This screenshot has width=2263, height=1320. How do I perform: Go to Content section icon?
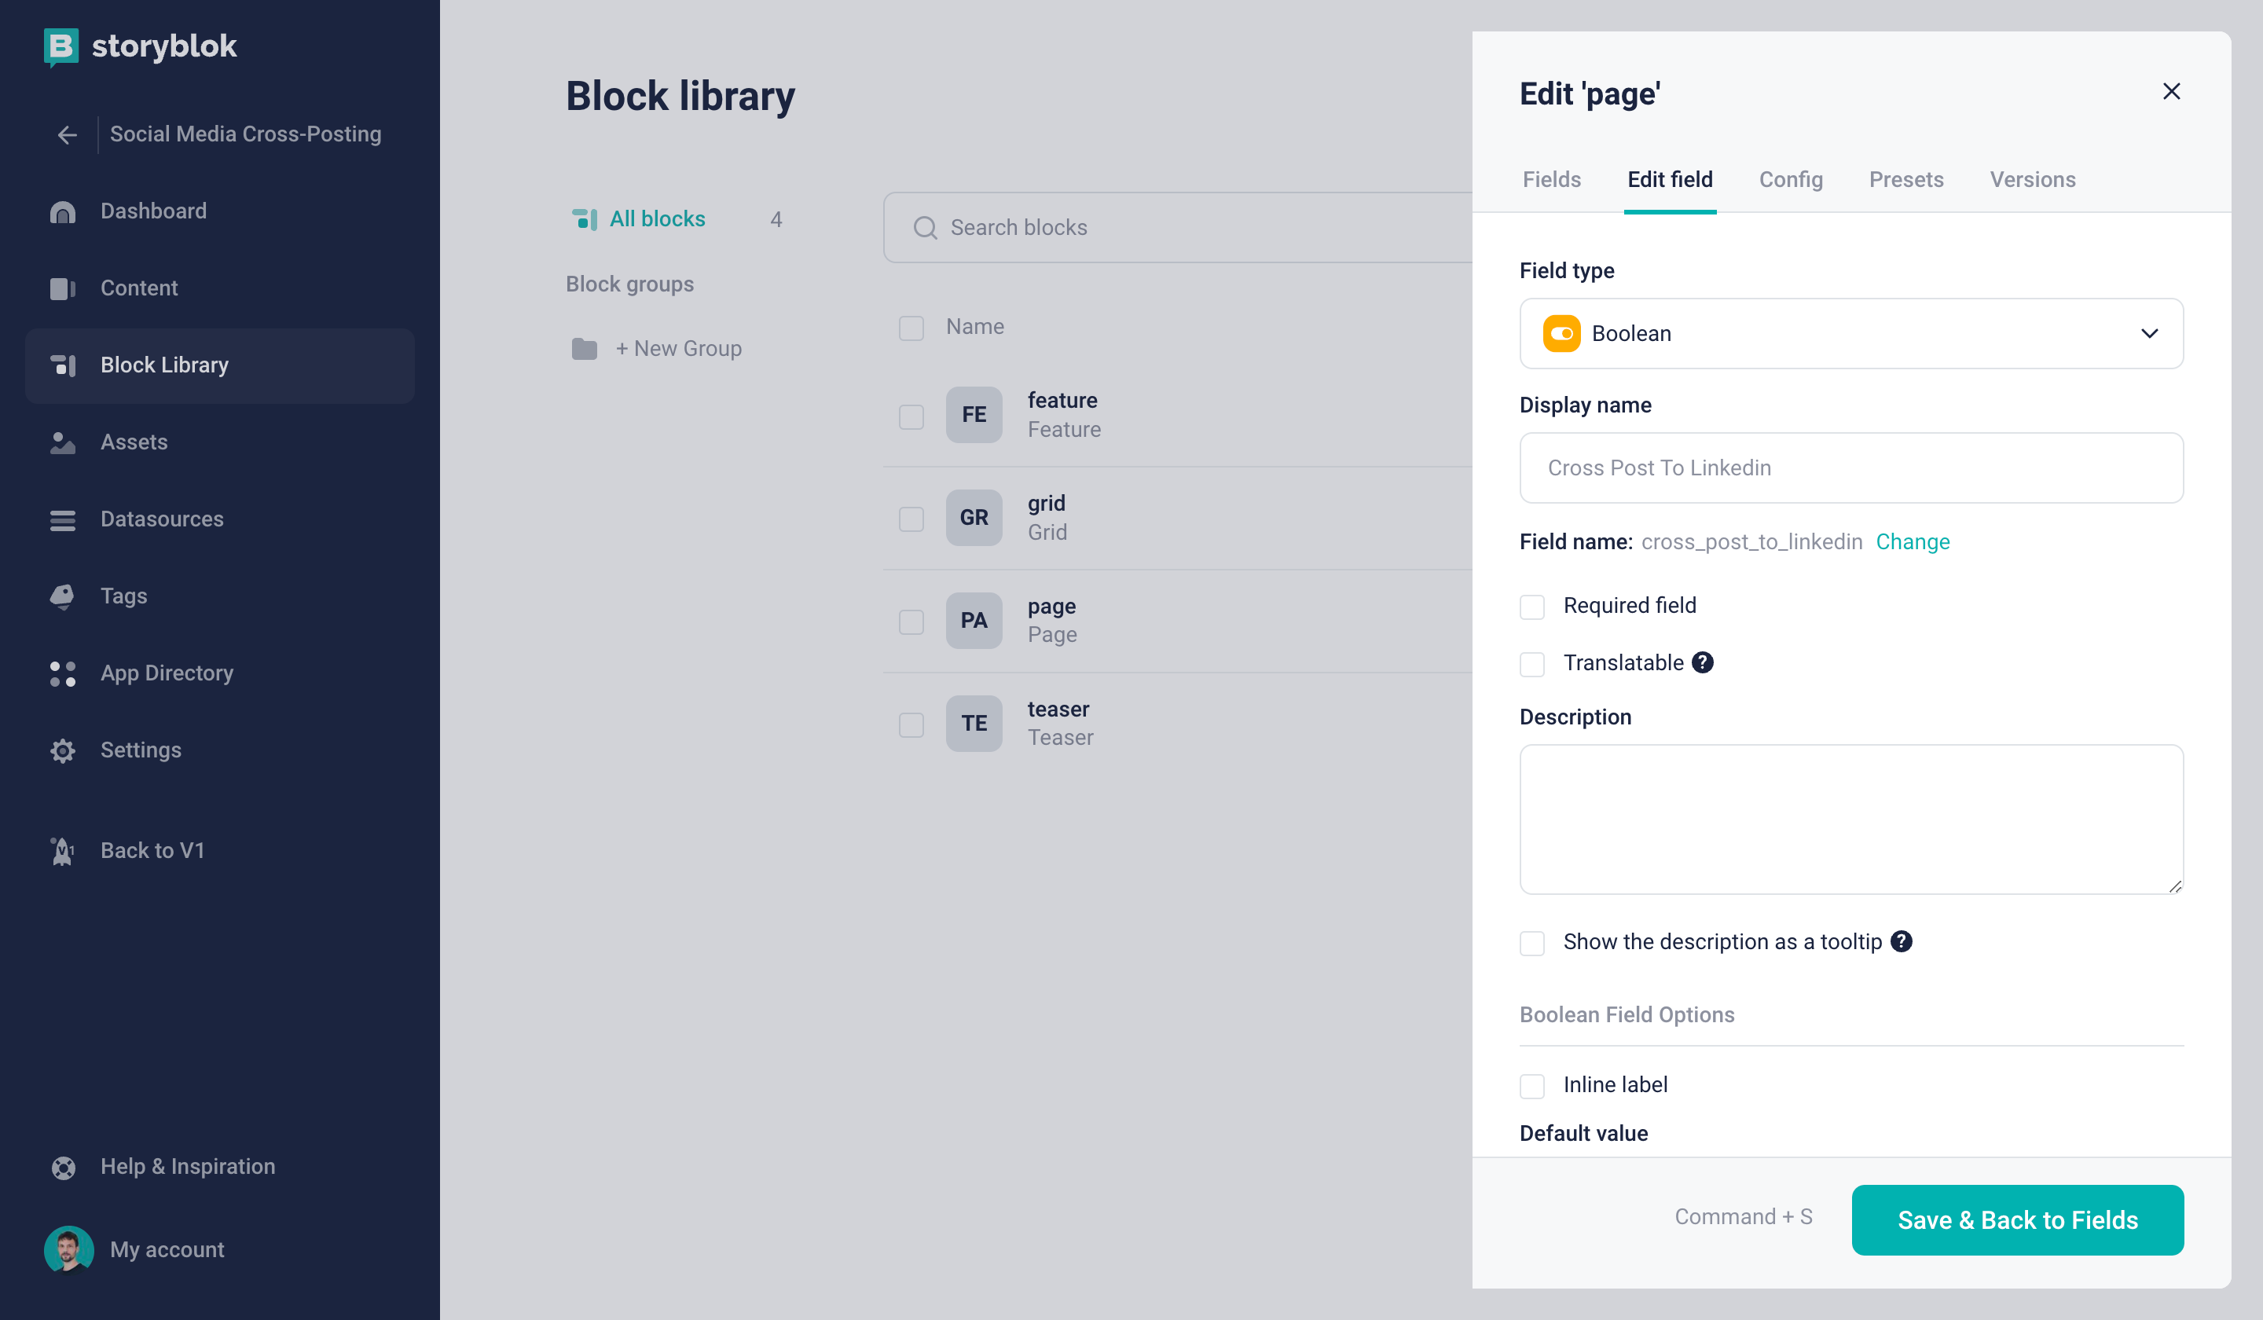coord(63,288)
